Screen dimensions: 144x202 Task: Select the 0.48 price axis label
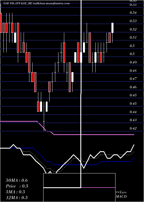[x=133, y=71]
